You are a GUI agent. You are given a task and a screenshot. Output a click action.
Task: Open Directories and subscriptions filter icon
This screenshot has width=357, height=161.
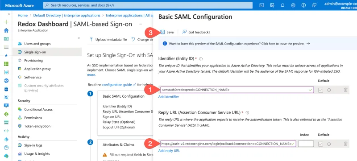tap(272, 5)
